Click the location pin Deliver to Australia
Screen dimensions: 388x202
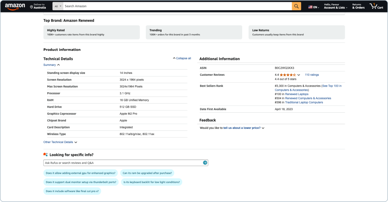38,6
